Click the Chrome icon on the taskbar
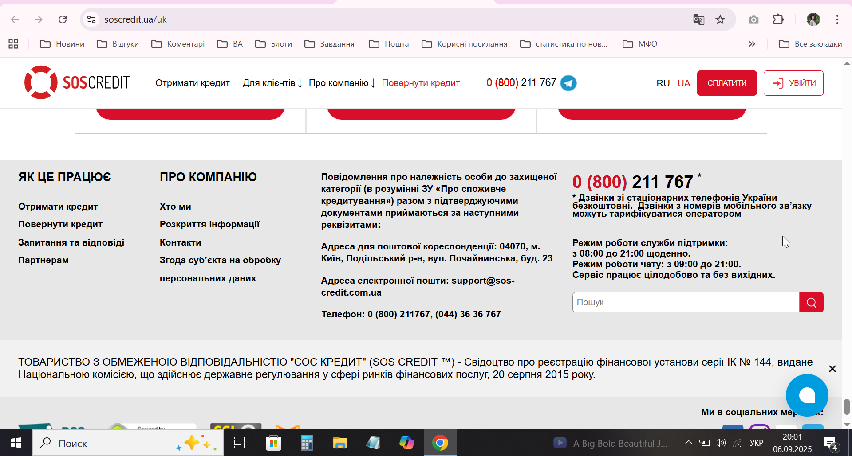 click(x=440, y=443)
